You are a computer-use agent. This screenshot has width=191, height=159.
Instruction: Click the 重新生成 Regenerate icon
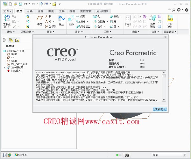click(x=7, y=21)
